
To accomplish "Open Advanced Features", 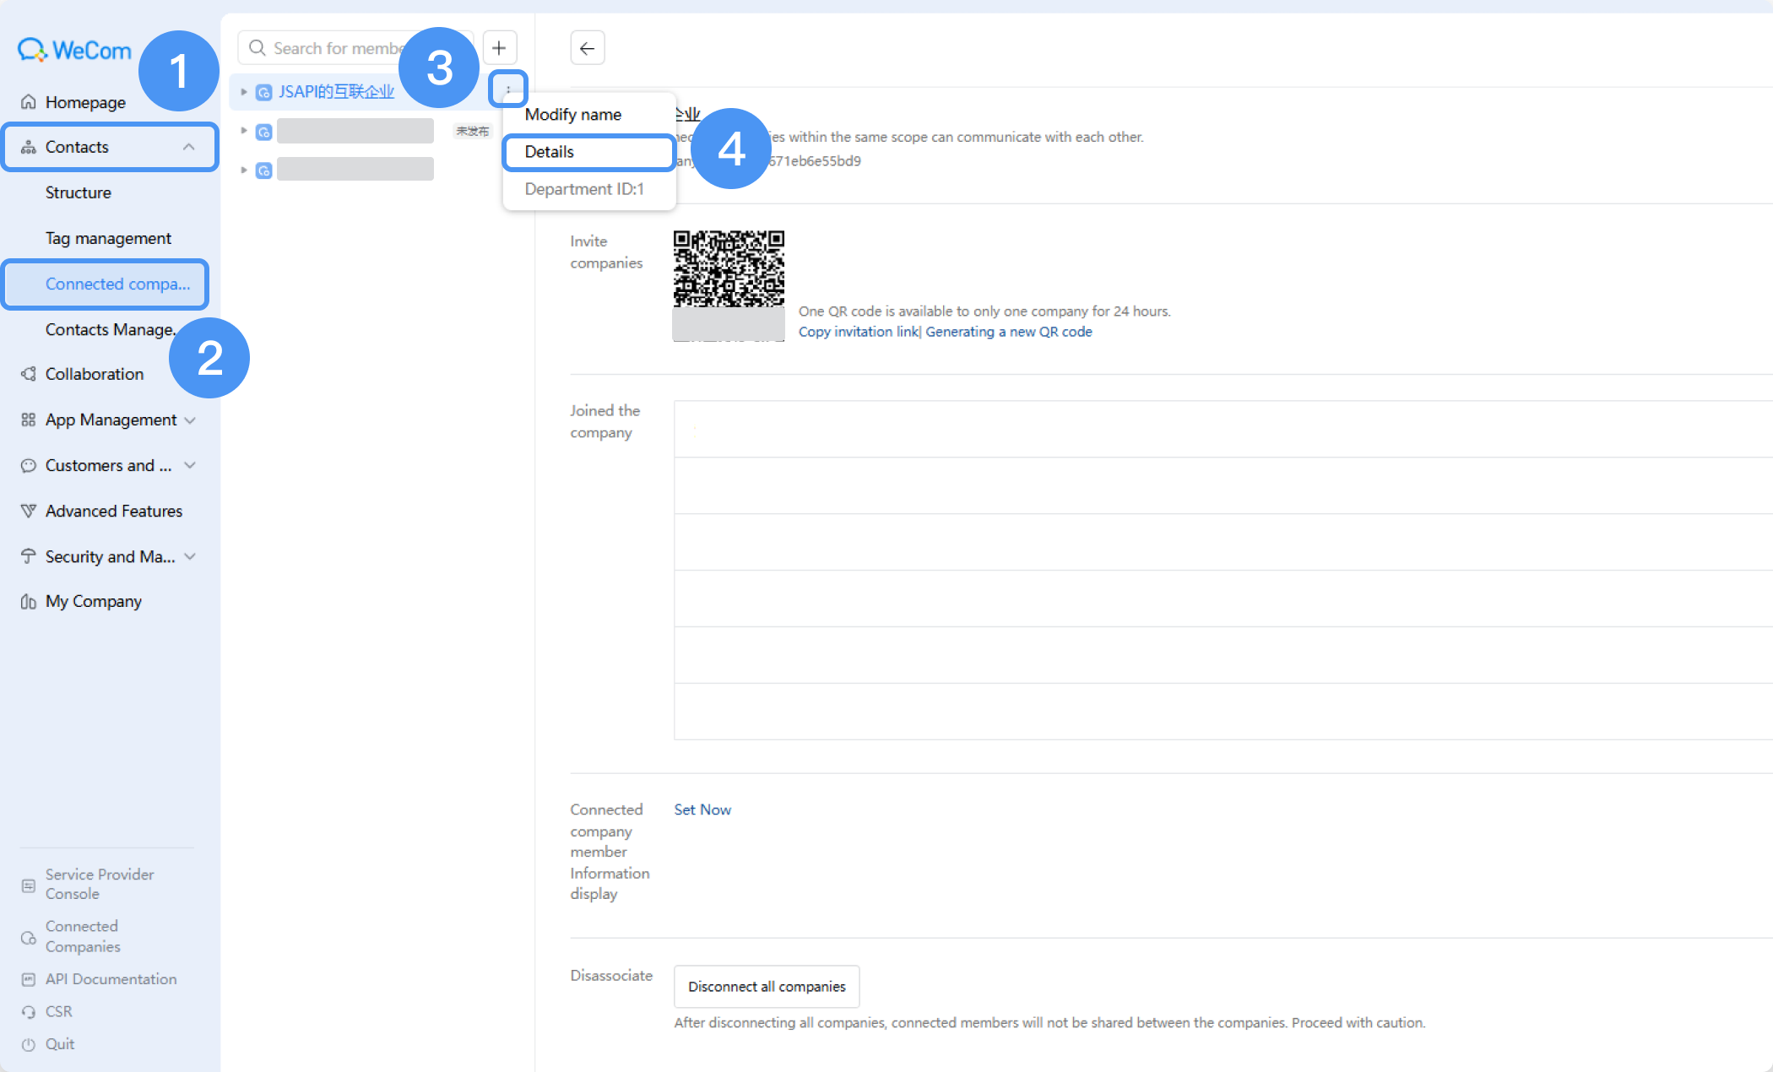I will [x=114, y=511].
